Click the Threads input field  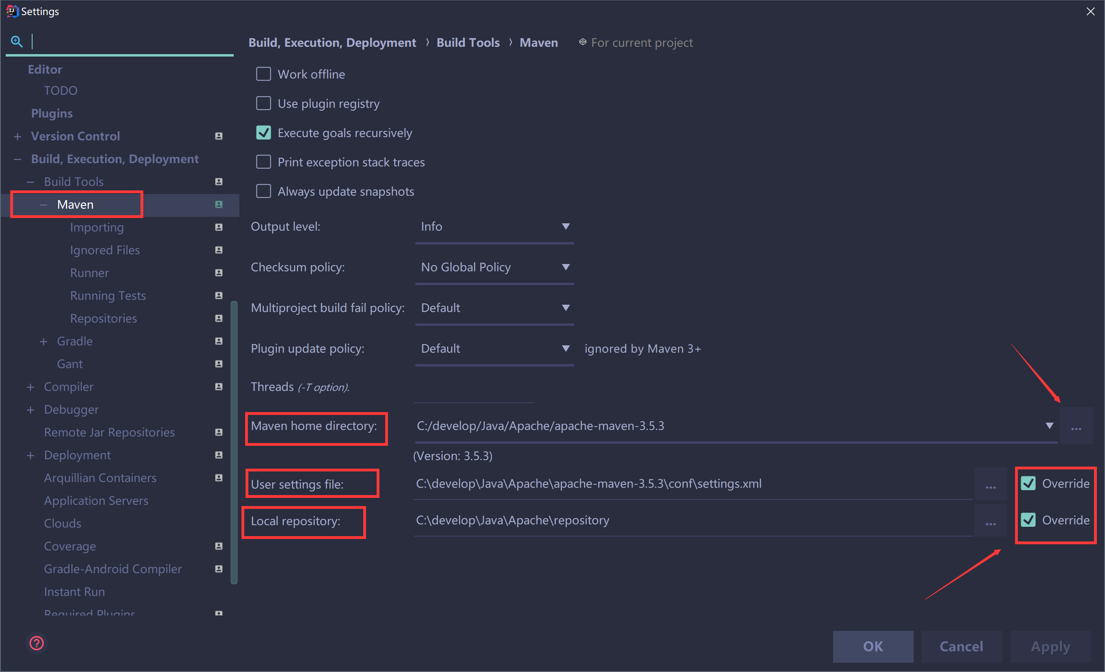pos(473,388)
